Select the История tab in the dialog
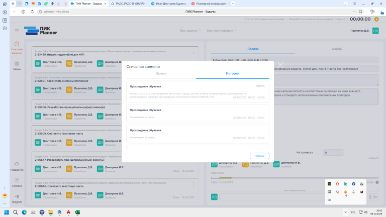Viewport: 386px width, 217px height. (232, 73)
